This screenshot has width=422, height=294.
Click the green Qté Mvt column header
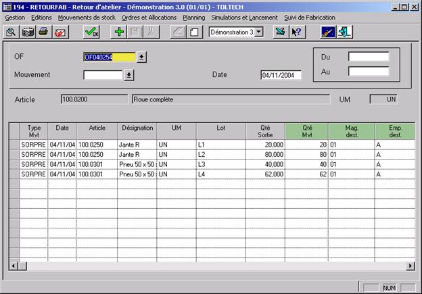(307, 131)
